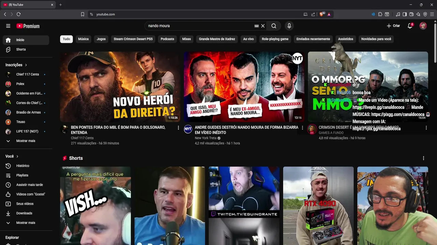Open New York Treta channel avatar
The height and width of the screenshot is (245, 437).
click(188, 129)
